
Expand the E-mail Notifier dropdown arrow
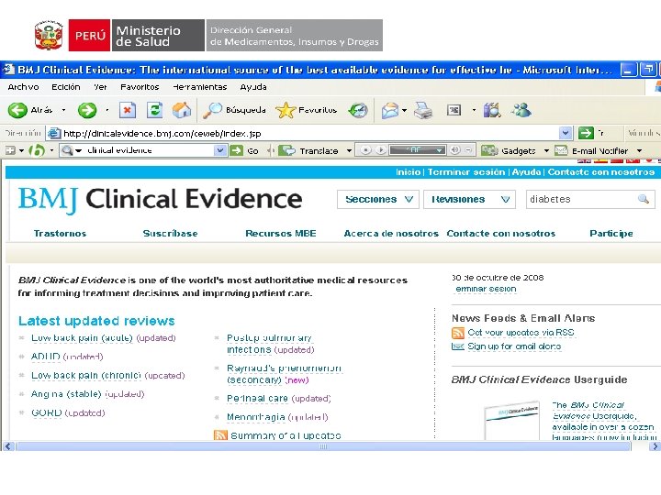tap(639, 150)
